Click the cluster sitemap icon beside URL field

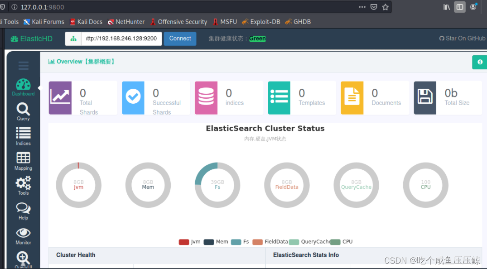coord(73,38)
